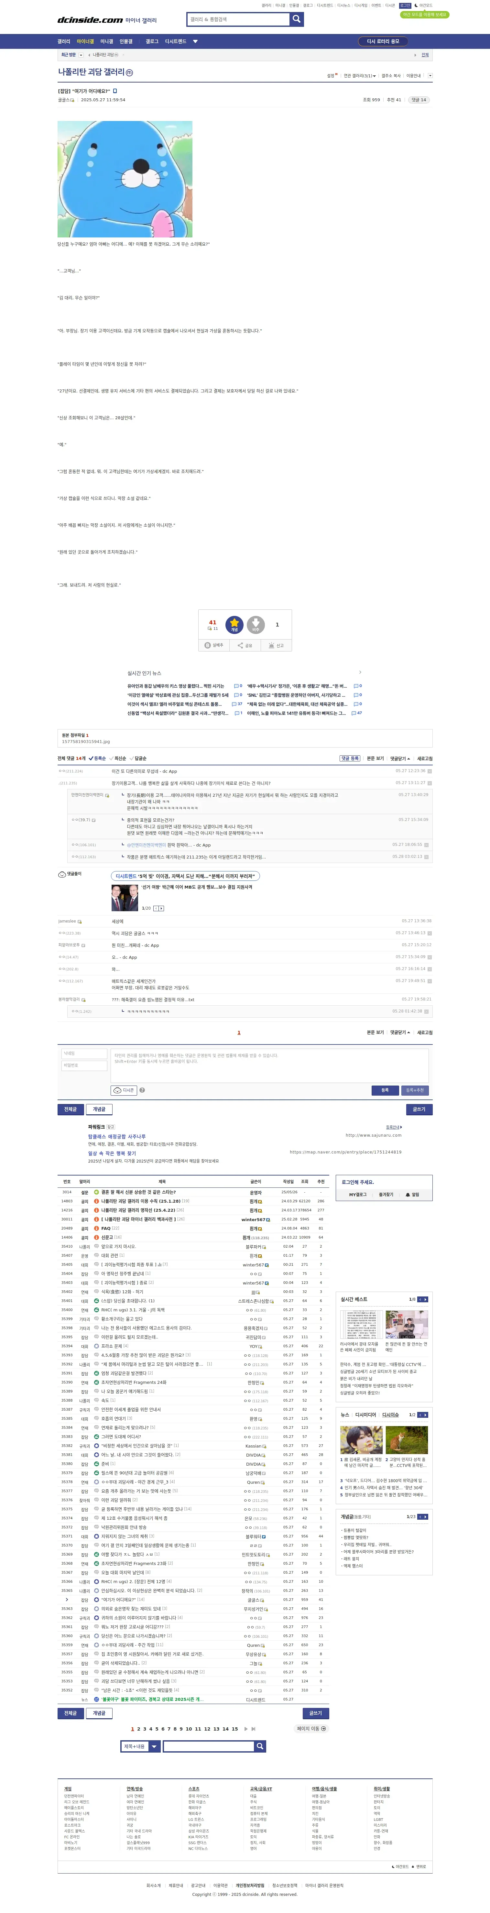The image size is (490, 1913).
Task: Select 최신순 comment sort option
Action: tap(117, 758)
